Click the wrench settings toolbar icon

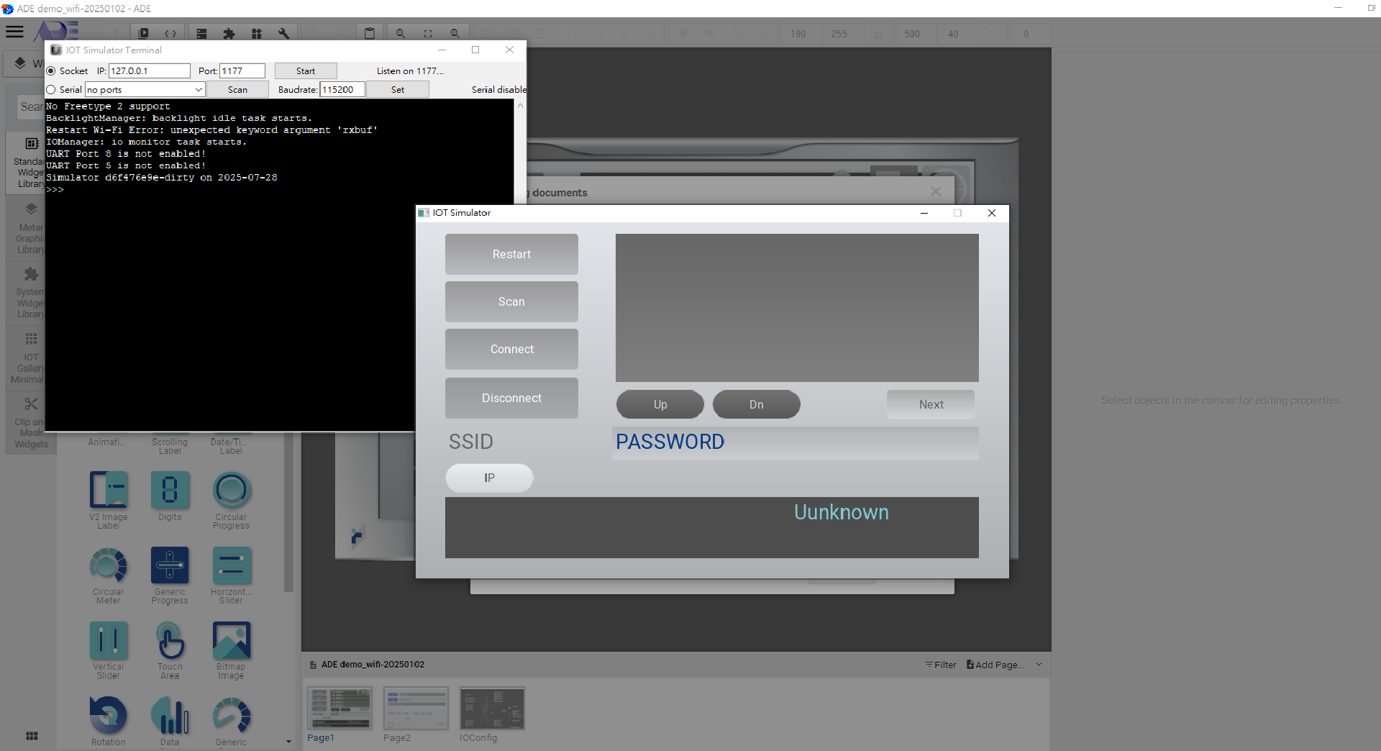click(x=283, y=34)
